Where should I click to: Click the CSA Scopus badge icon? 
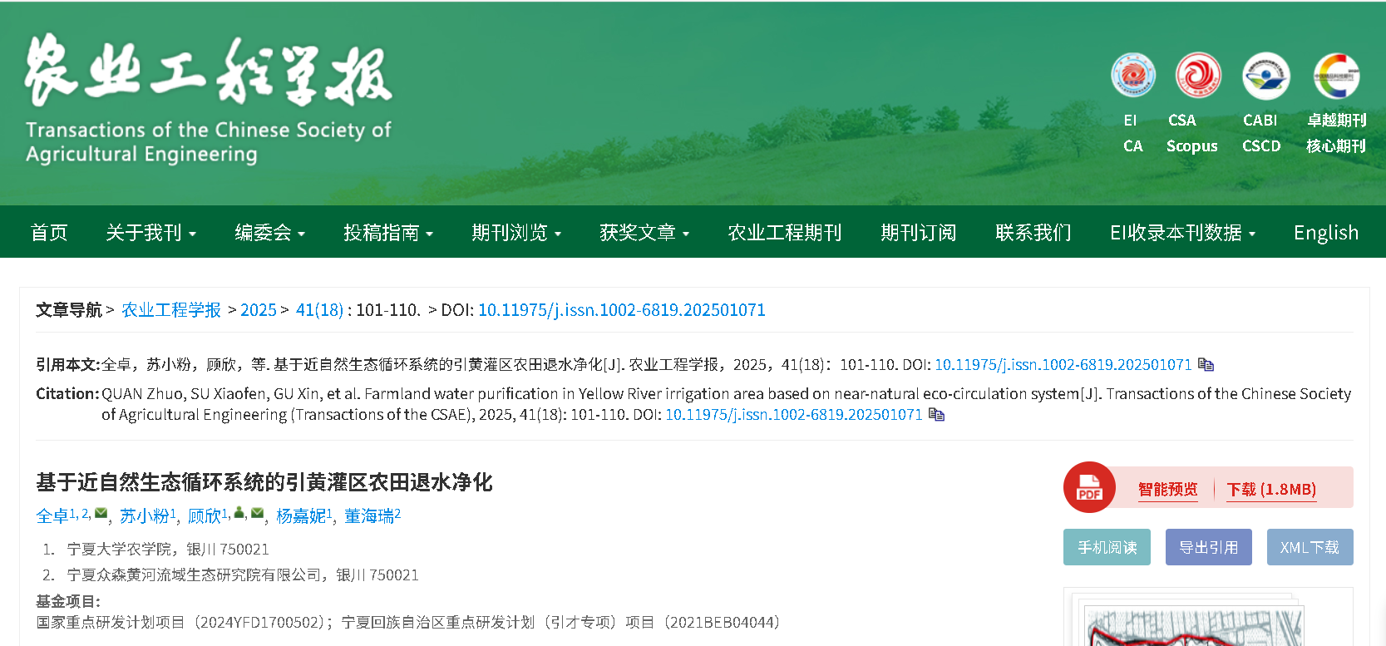point(1197,76)
